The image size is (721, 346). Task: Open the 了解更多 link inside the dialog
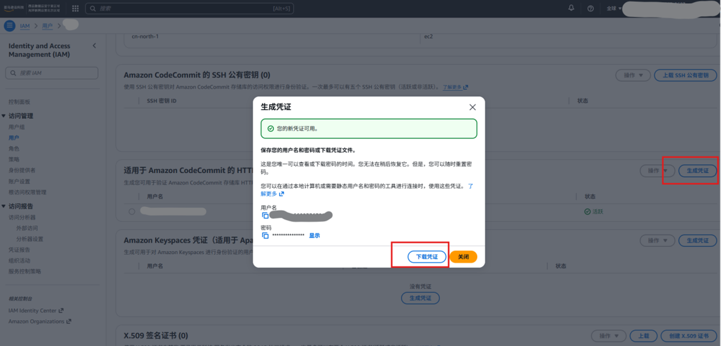pos(272,194)
